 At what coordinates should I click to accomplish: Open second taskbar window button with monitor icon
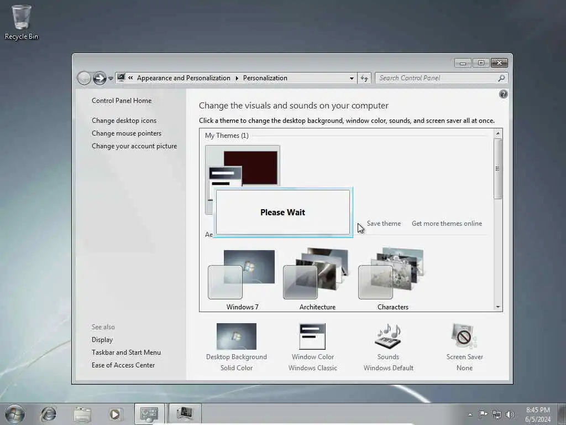[185, 414]
